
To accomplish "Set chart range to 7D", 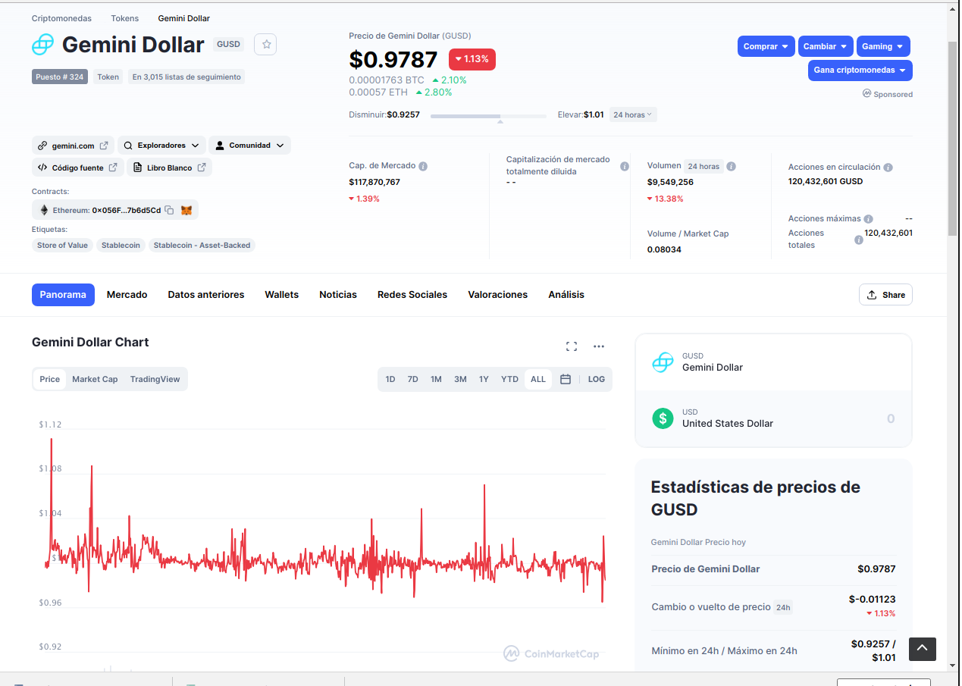I will 413,379.
